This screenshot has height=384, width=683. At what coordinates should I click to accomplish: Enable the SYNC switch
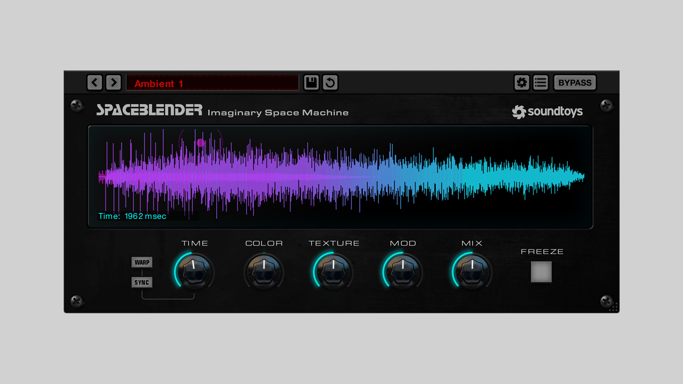pyautogui.click(x=142, y=282)
